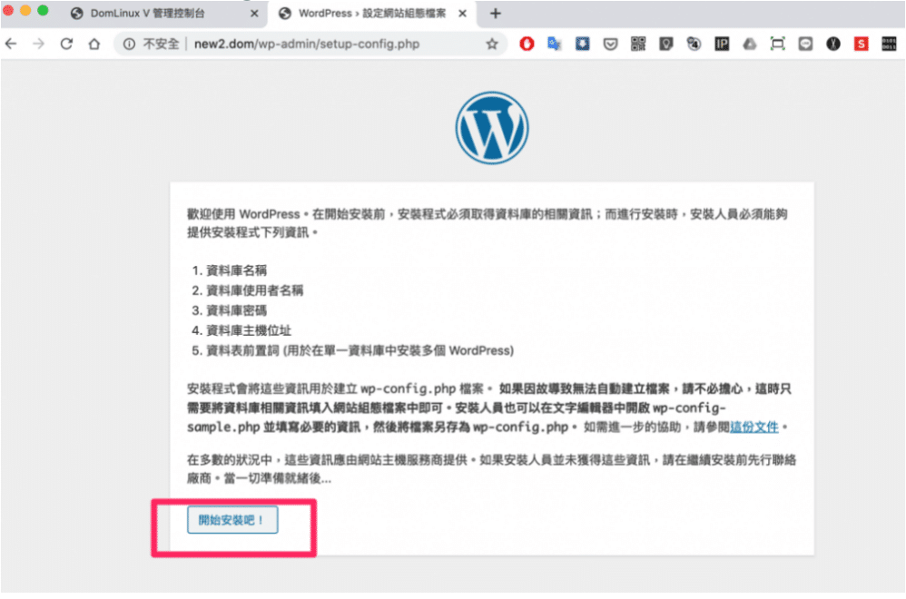Image resolution: width=906 pixels, height=599 pixels.
Task: Open the red stop-hand ad blocker extension
Action: coord(527,44)
